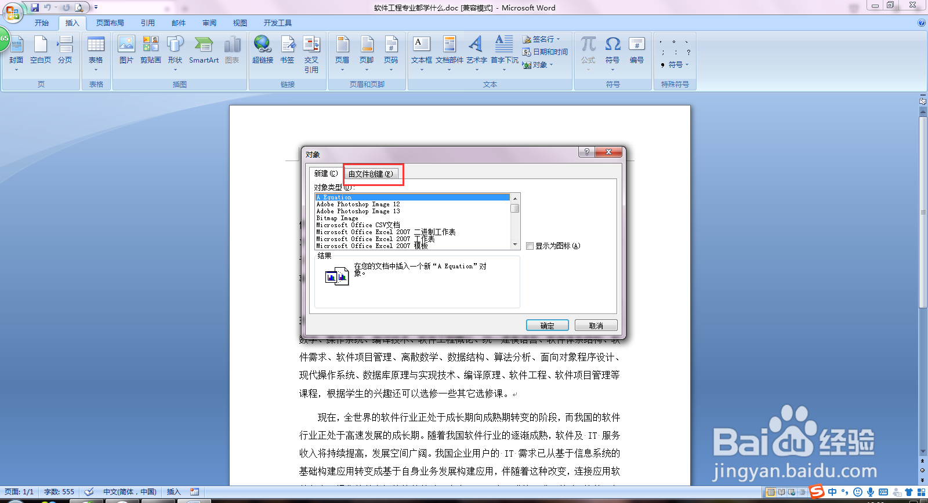Expand the shapes (形状) dropdown

(175, 70)
